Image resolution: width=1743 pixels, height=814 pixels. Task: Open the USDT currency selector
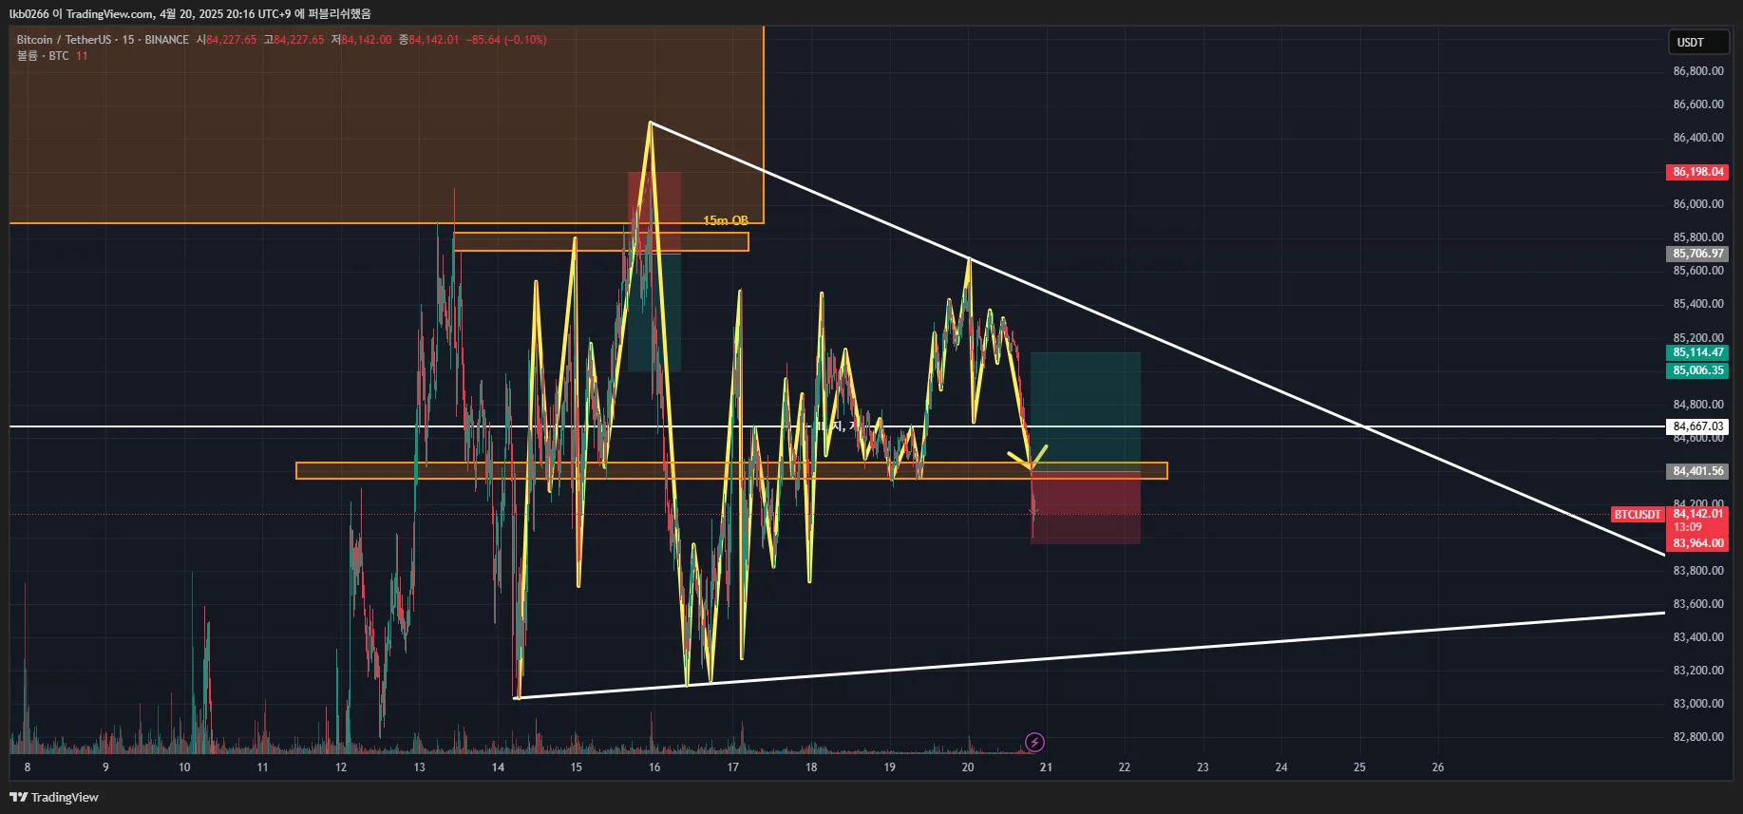[x=1698, y=42]
